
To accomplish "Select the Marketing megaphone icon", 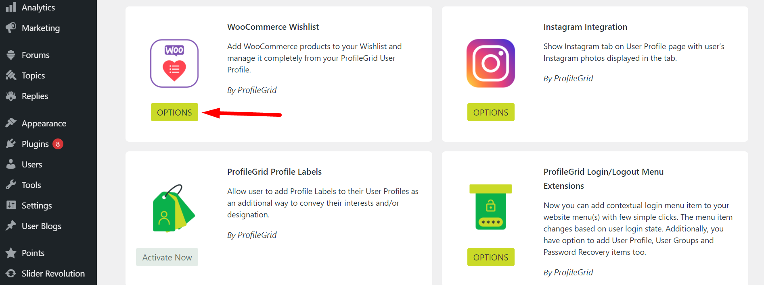I will point(11,27).
